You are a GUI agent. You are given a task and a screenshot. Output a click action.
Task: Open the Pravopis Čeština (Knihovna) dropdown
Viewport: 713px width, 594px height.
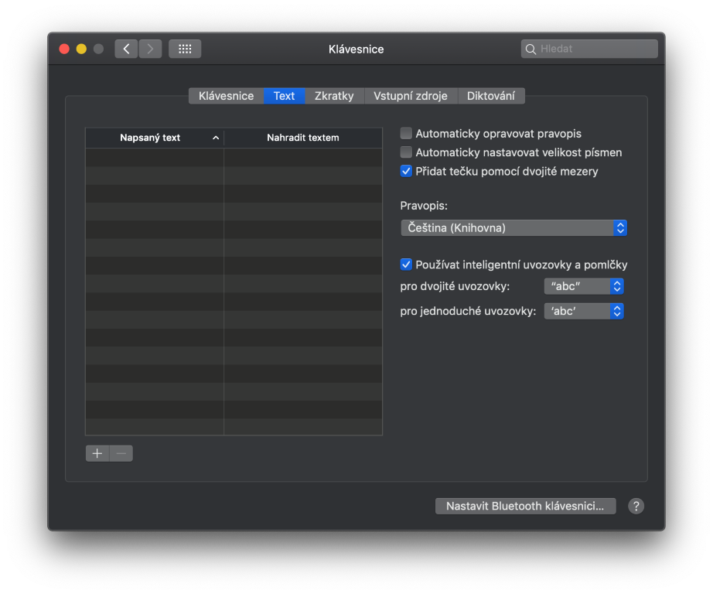point(513,227)
